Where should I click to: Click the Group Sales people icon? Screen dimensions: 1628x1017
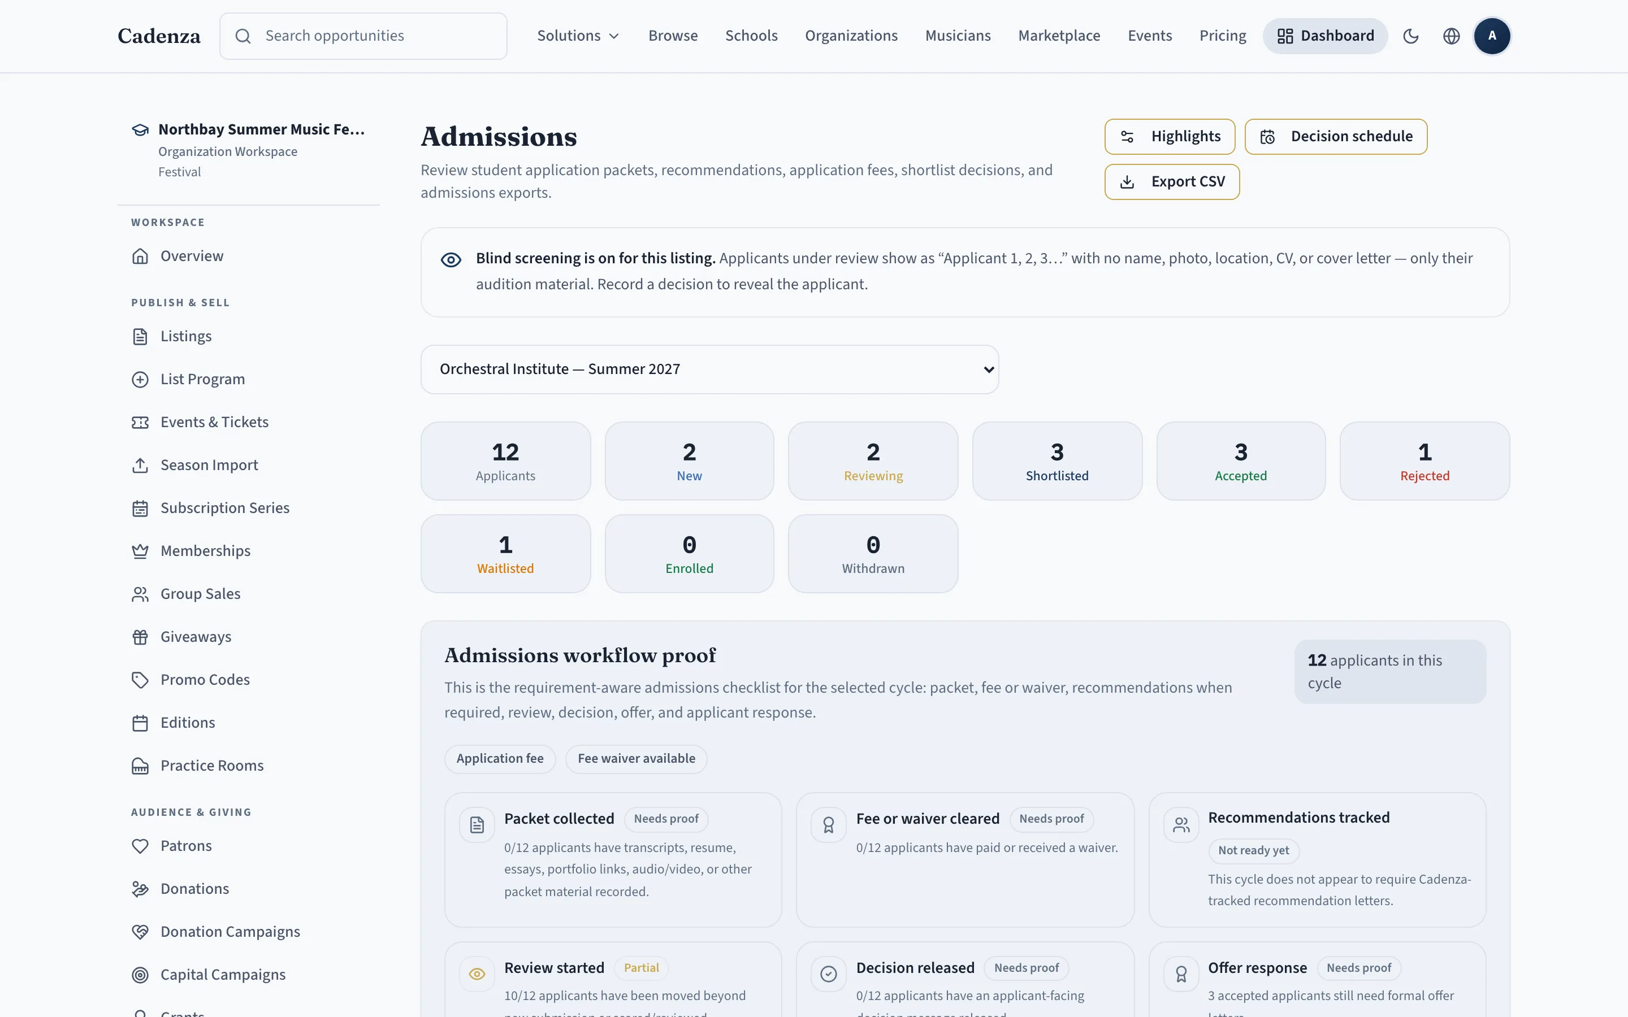140,594
